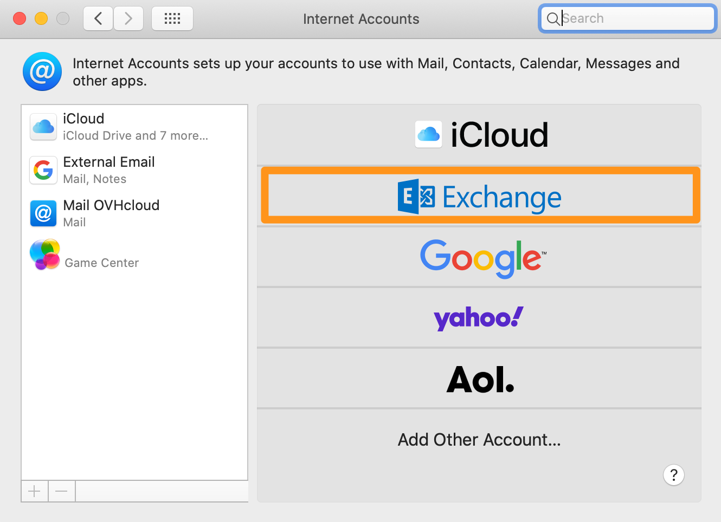Viewport: 721px width, 522px height.
Task: Click the Google G icon beside External Email
Action: [x=43, y=170]
